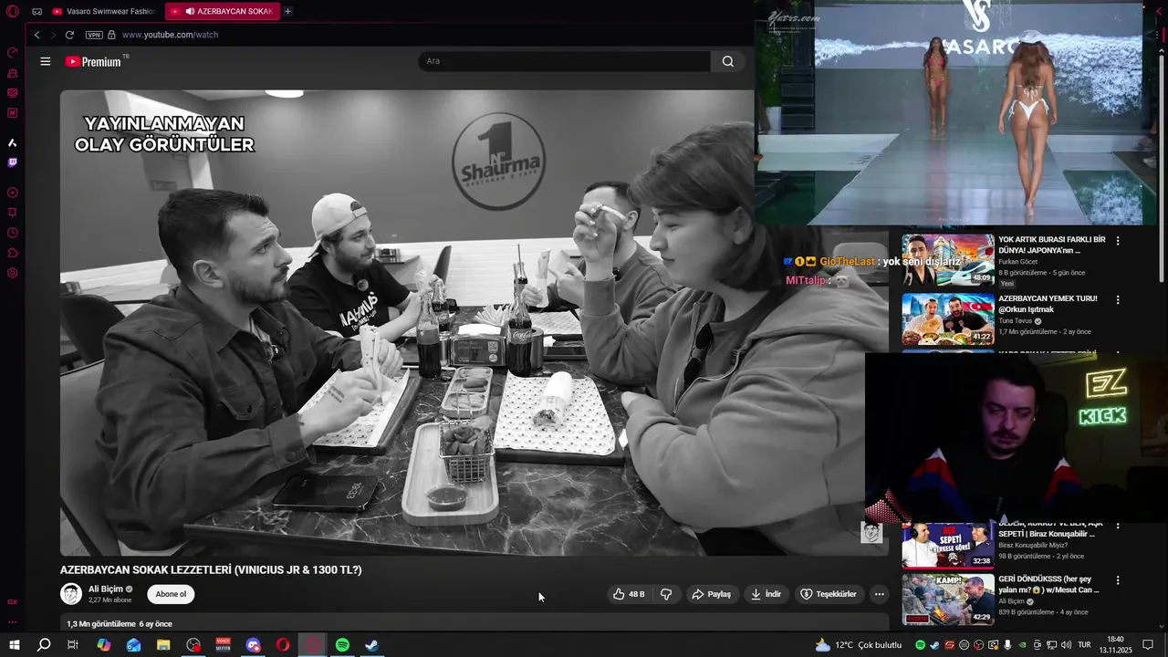Open more actions three-dot menu under video

[x=879, y=594]
